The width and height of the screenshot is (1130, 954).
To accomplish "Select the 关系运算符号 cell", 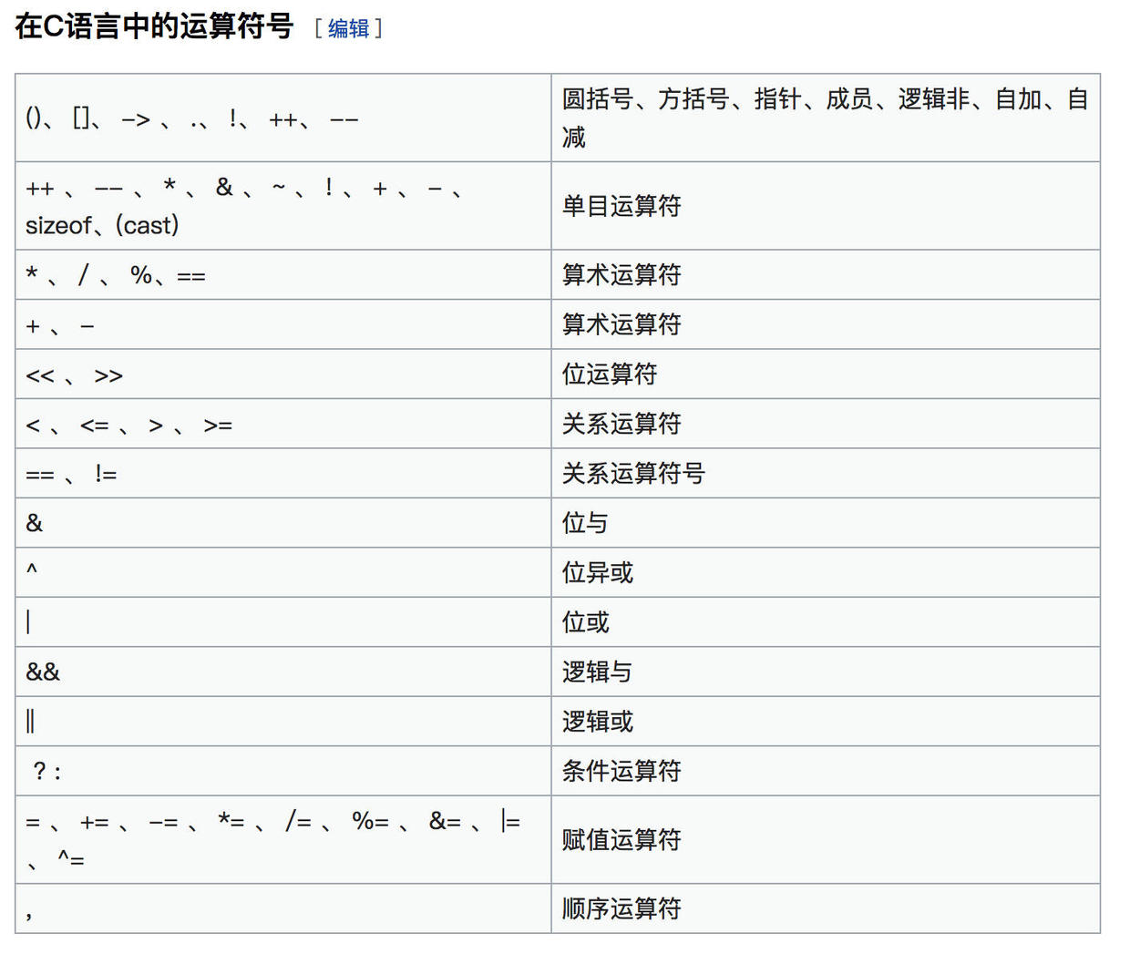I will (x=633, y=473).
